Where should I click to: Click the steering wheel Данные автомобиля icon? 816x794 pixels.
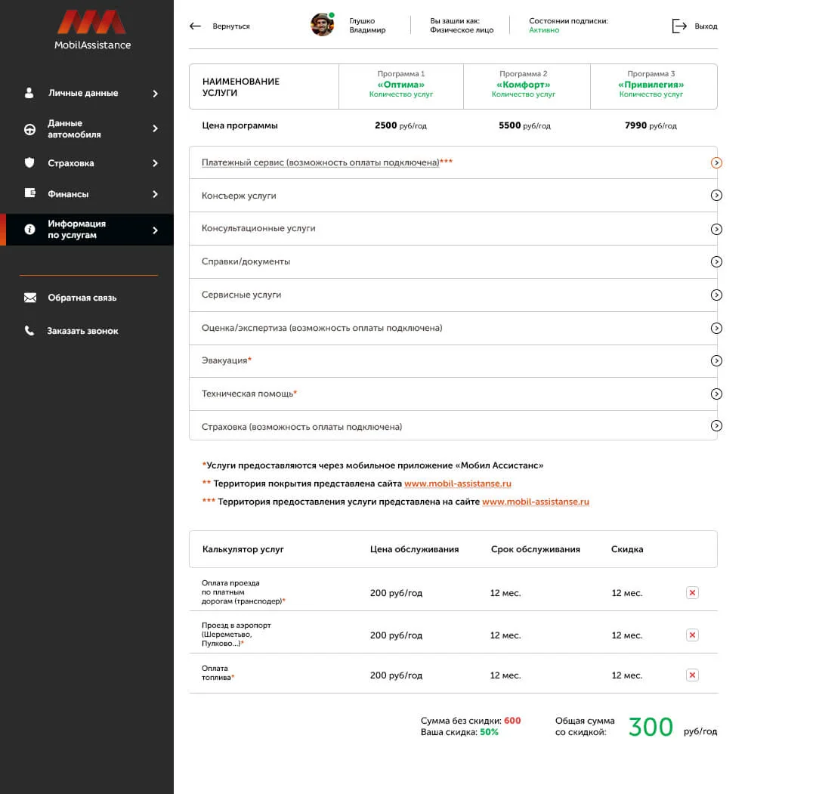[29, 129]
